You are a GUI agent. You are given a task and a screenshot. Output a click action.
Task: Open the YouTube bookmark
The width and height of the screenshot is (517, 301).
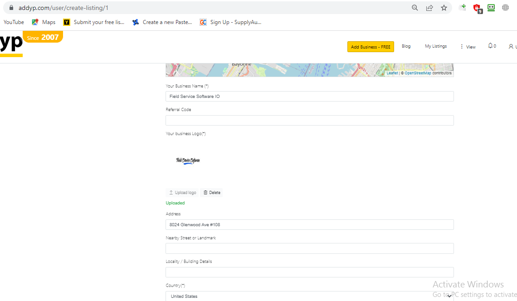pos(14,22)
